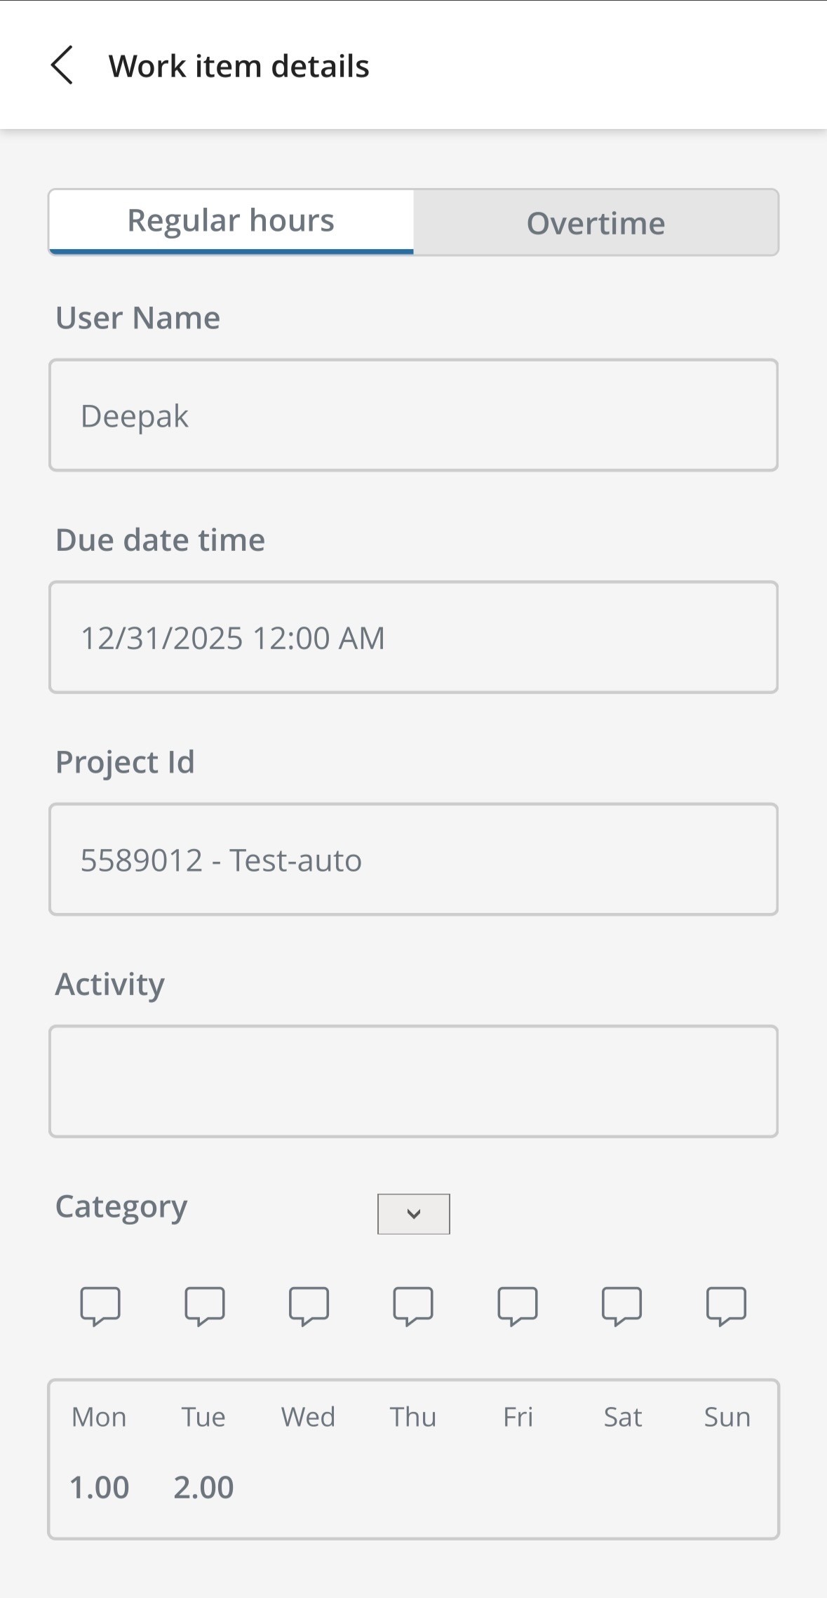Select Tuesday's 2.00 hours entry
Image resolution: width=827 pixels, height=1598 pixels.
click(203, 1487)
